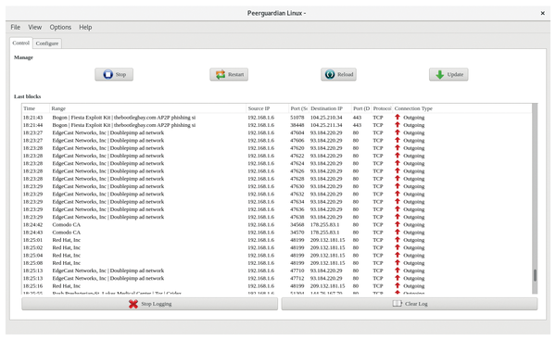This screenshot has width=556, height=340.
Task: Sort by the Protocol column header
Action: (382, 108)
